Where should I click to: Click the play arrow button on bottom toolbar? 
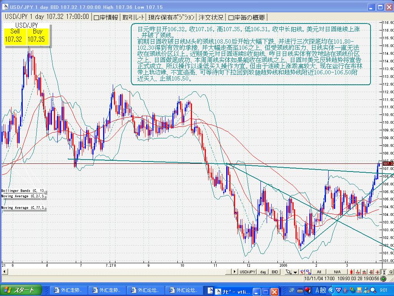234,272
